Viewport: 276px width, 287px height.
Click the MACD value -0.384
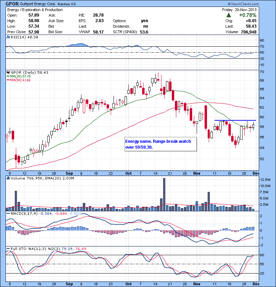tap(45, 214)
